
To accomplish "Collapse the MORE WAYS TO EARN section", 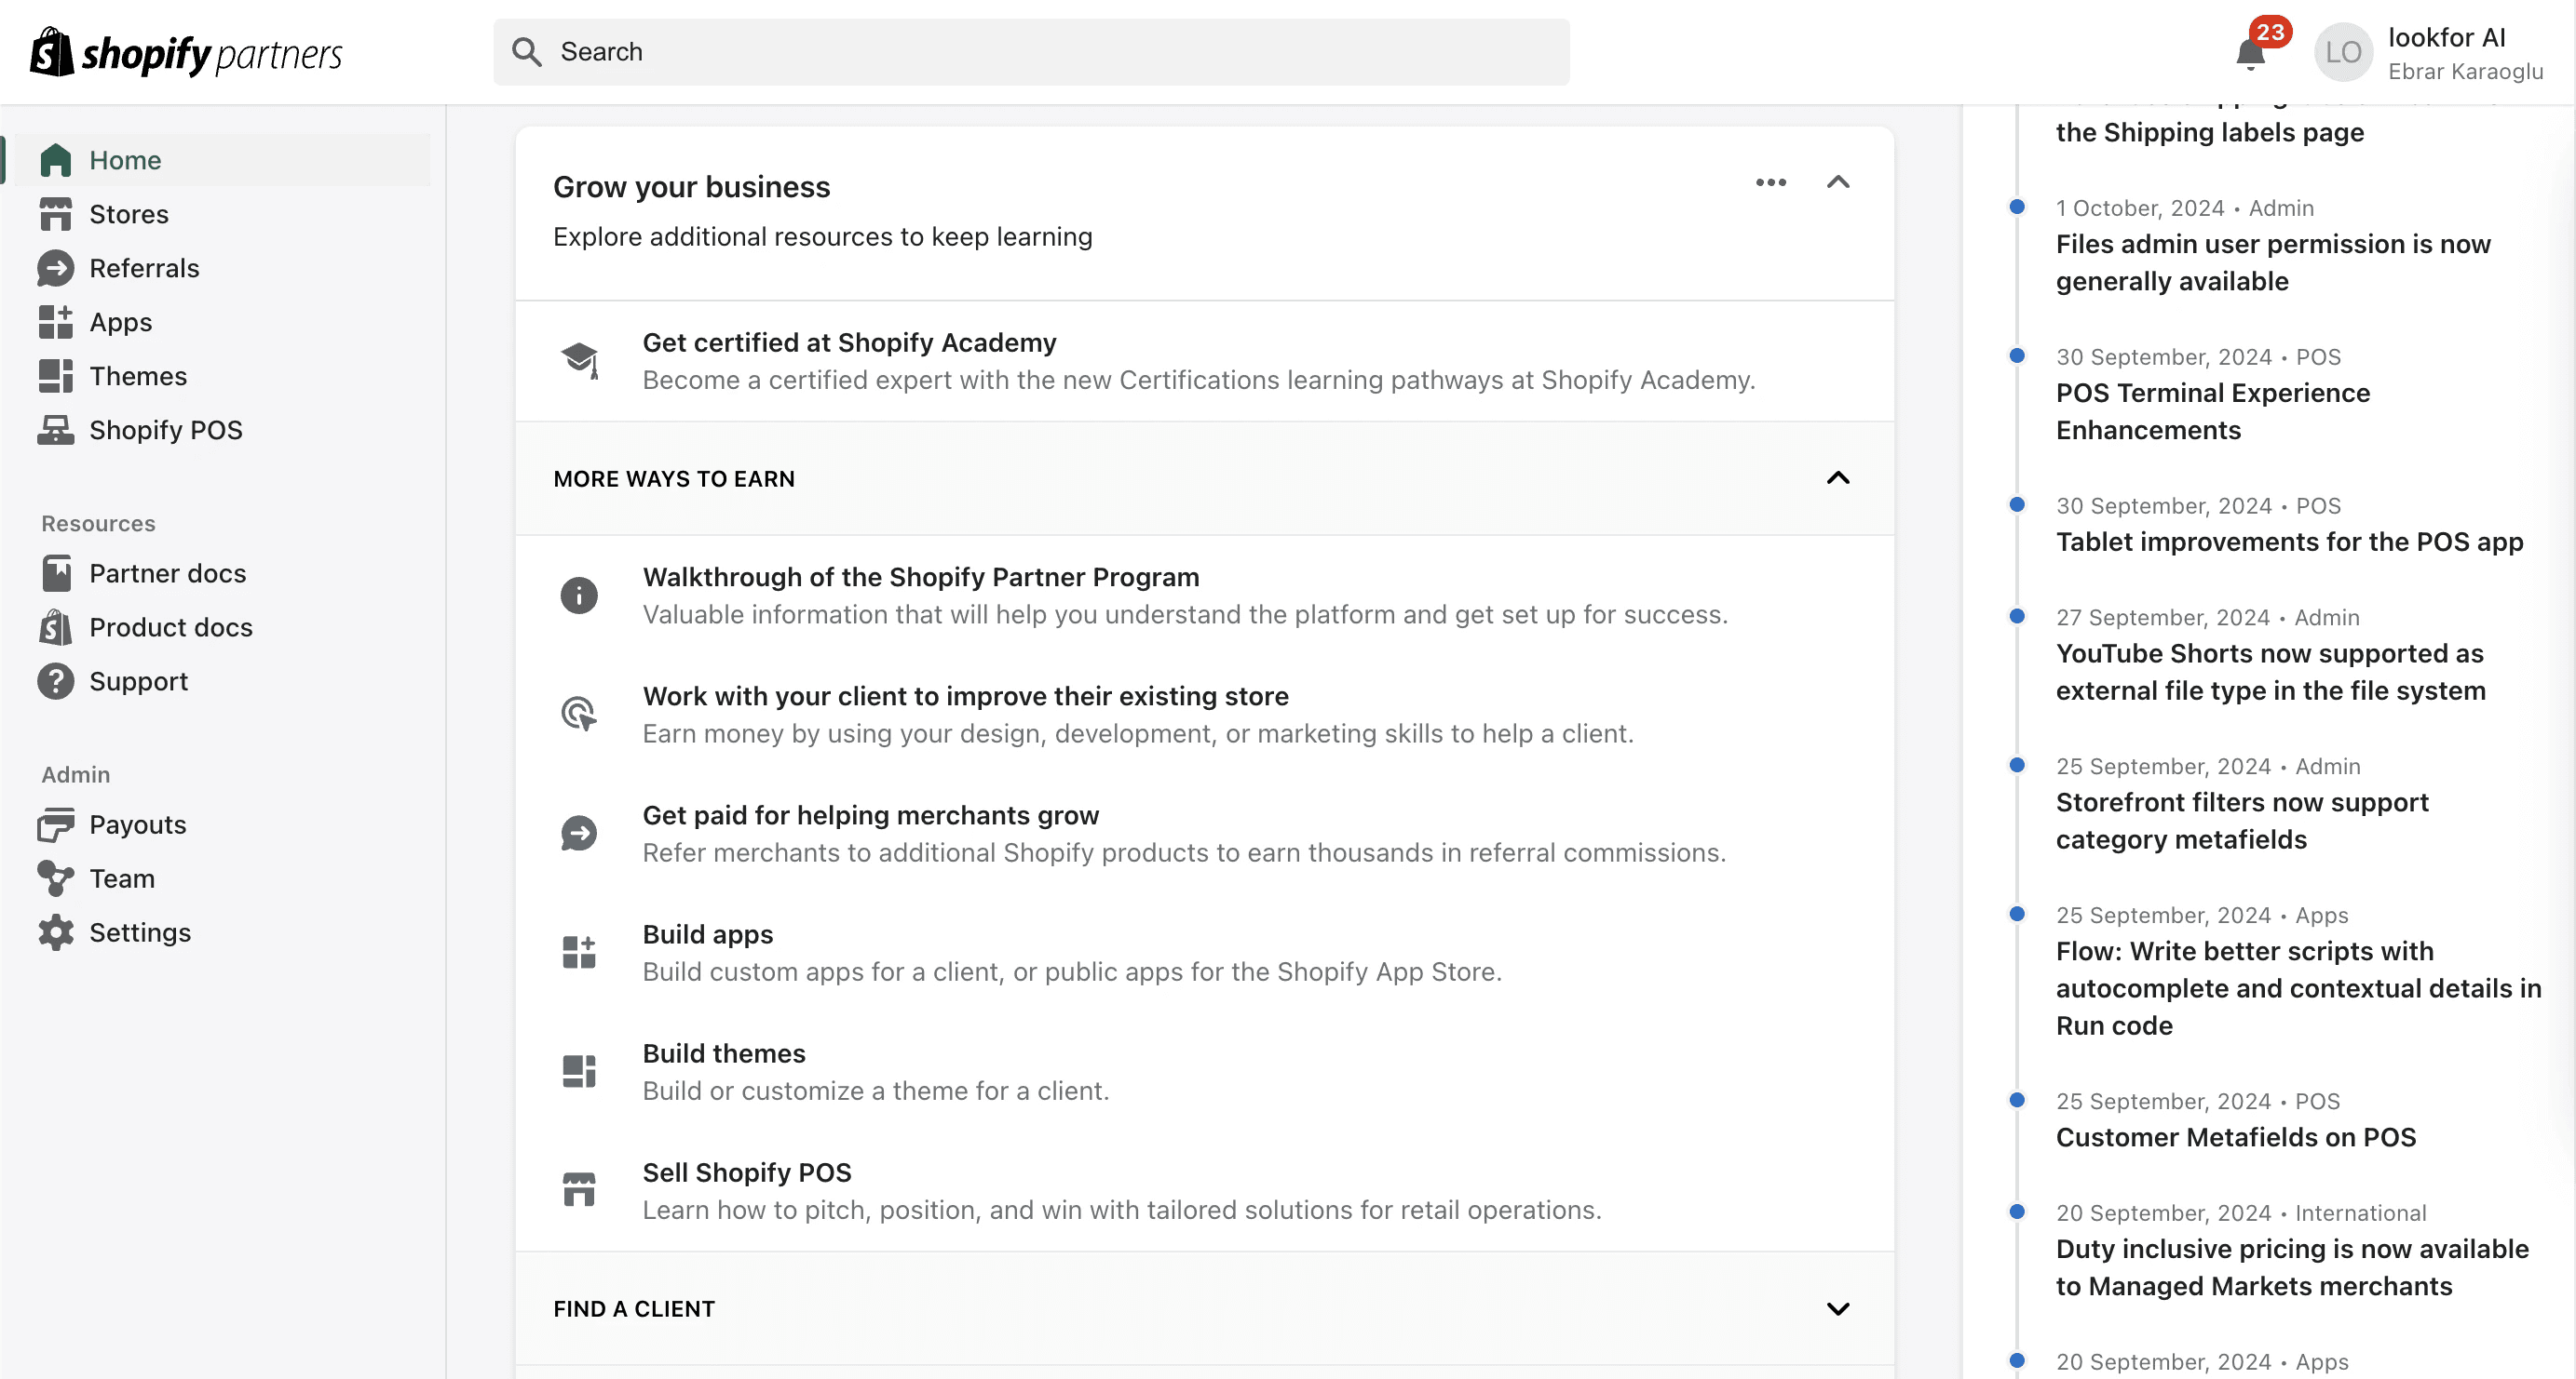I will coord(1838,477).
